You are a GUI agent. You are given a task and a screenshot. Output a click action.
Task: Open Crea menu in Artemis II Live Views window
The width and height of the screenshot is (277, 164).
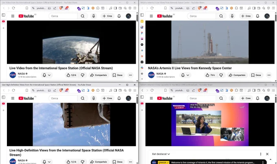pos(246,16)
